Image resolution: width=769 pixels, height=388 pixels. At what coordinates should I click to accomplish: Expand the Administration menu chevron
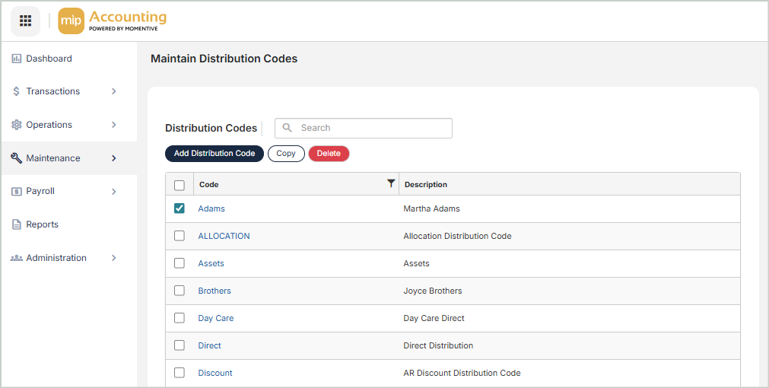click(114, 258)
